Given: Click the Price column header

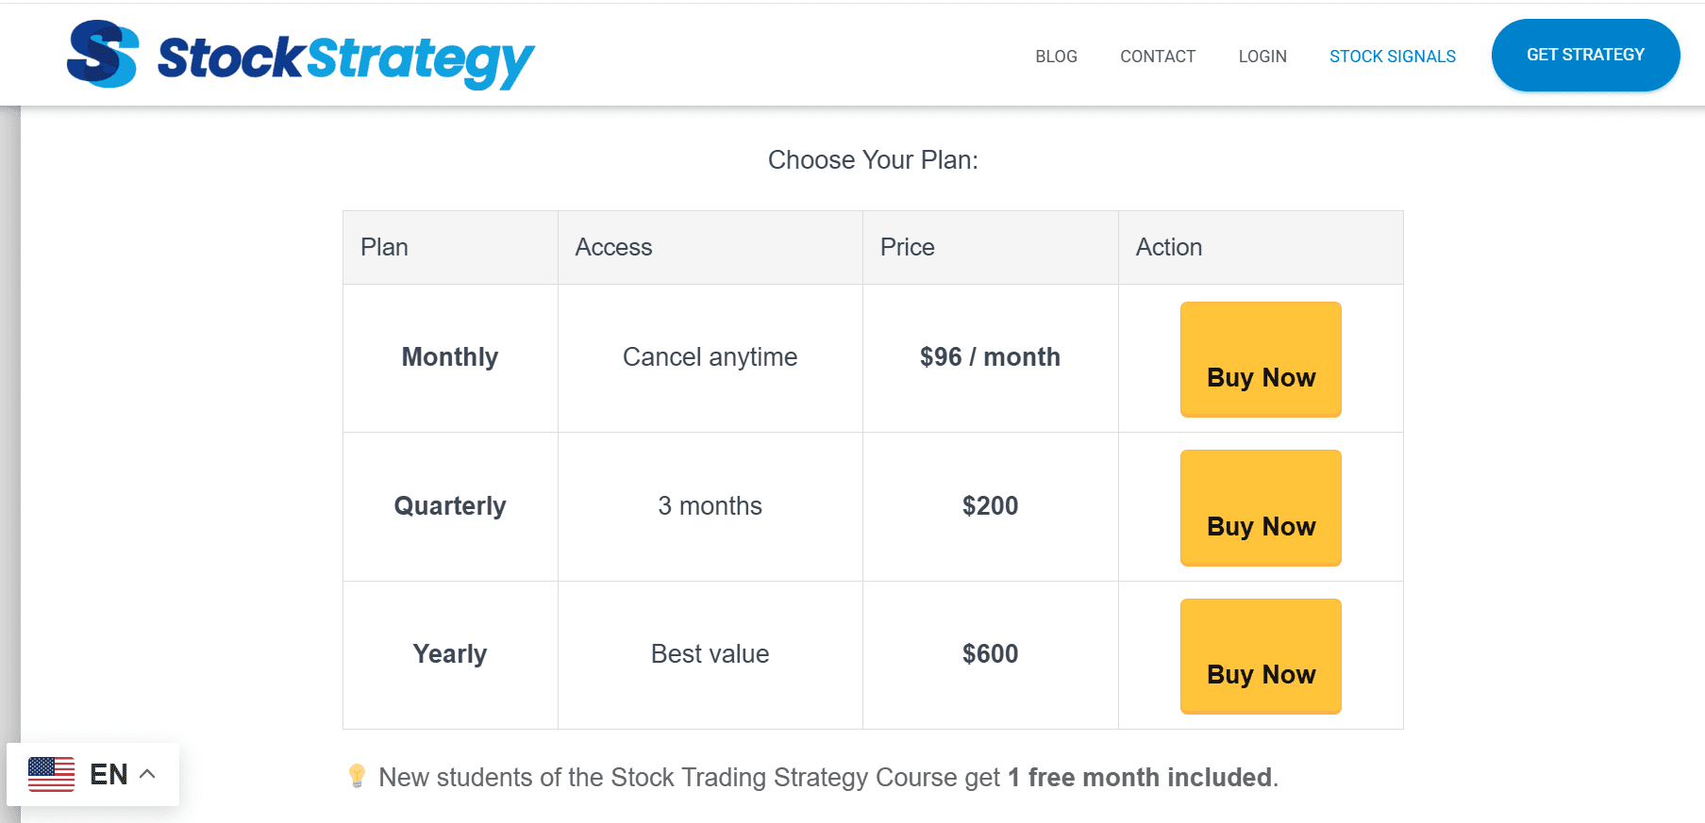Looking at the screenshot, I should 907,247.
